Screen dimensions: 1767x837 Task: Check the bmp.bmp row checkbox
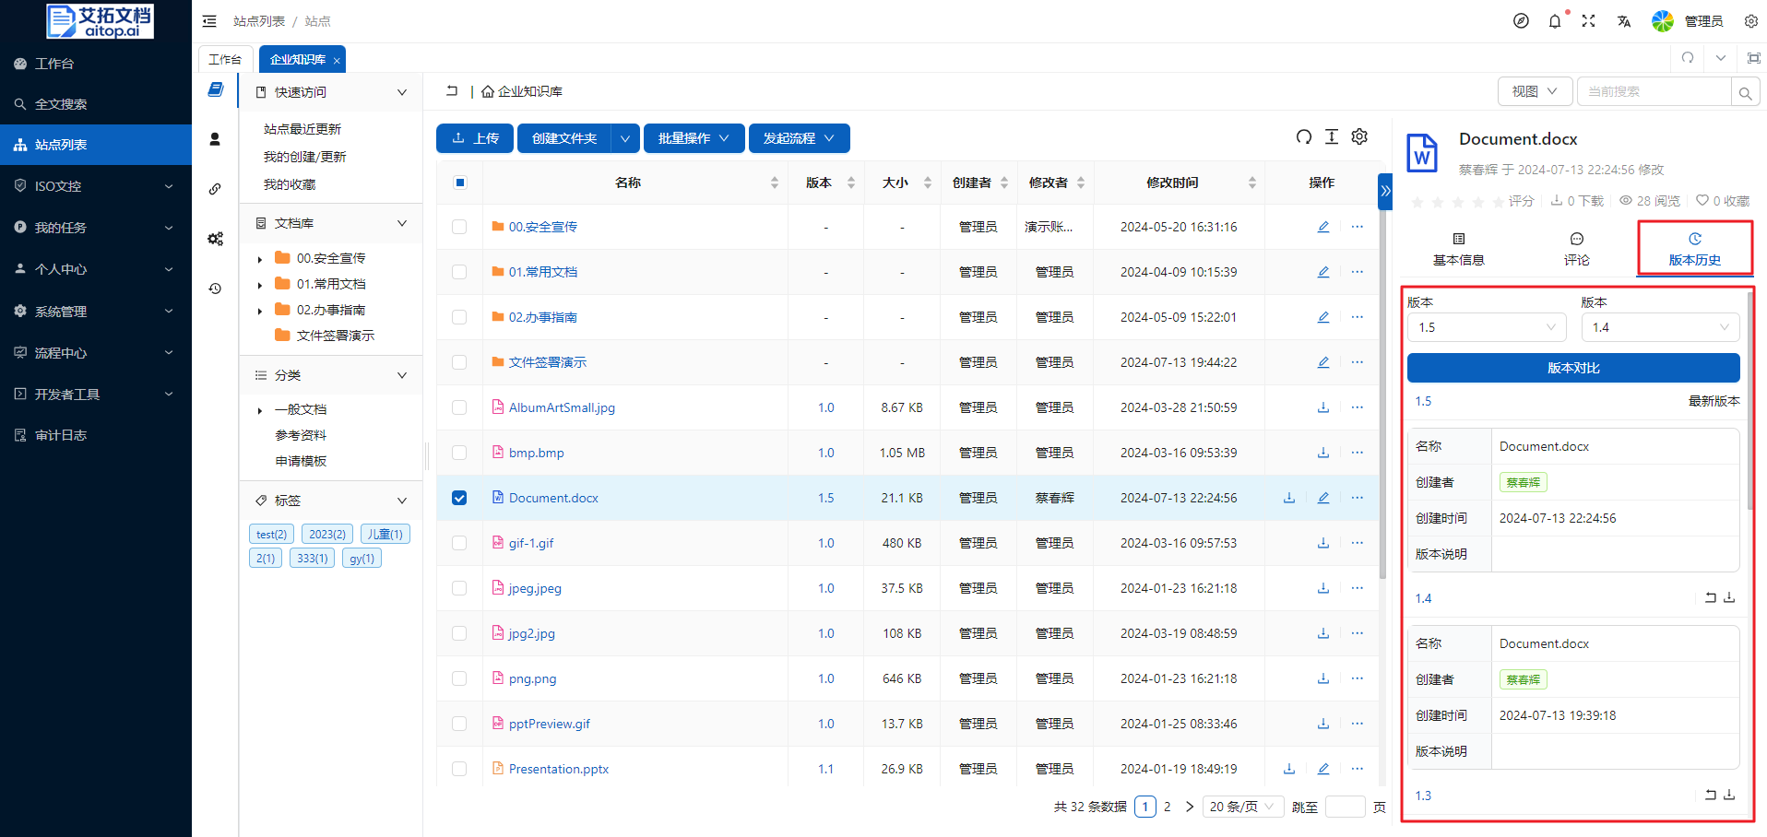[x=459, y=453]
